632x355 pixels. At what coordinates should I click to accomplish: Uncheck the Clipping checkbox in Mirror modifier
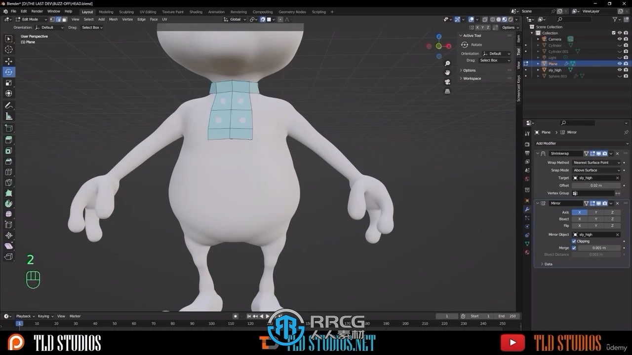coord(574,241)
